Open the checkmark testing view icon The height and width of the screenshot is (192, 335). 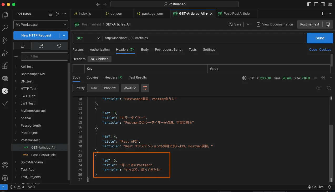pyautogui.click(x=5, y=103)
